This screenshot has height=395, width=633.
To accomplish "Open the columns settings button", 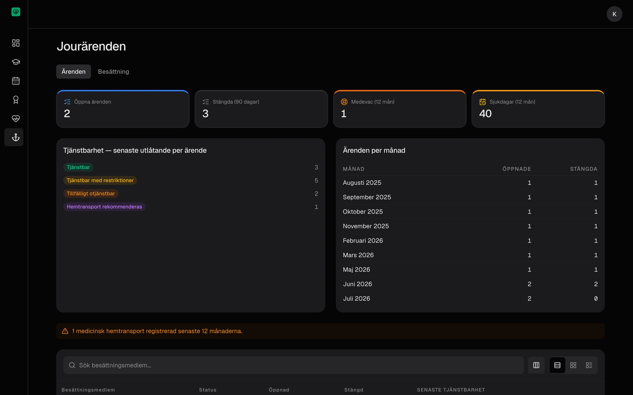I will [536, 365].
